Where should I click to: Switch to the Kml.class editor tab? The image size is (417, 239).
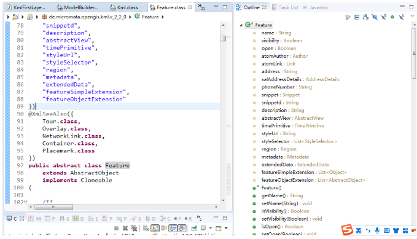point(125,7)
